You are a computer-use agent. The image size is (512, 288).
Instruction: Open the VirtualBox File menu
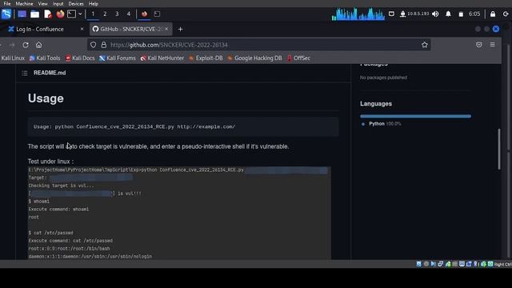click(7, 3)
